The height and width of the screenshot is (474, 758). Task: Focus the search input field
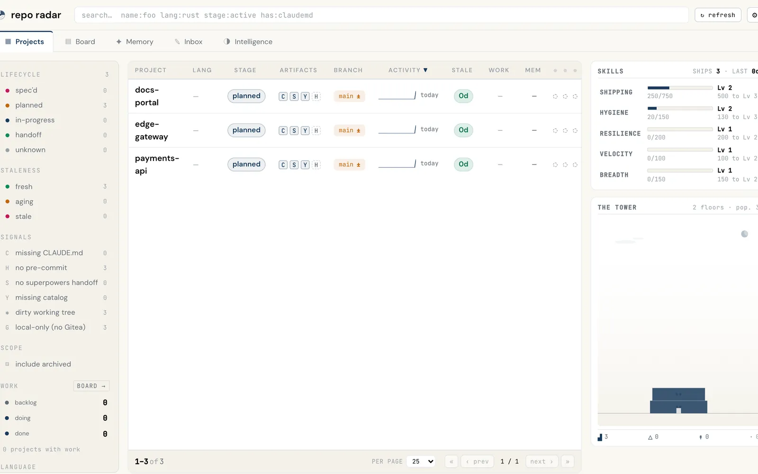(x=381, y=15)
